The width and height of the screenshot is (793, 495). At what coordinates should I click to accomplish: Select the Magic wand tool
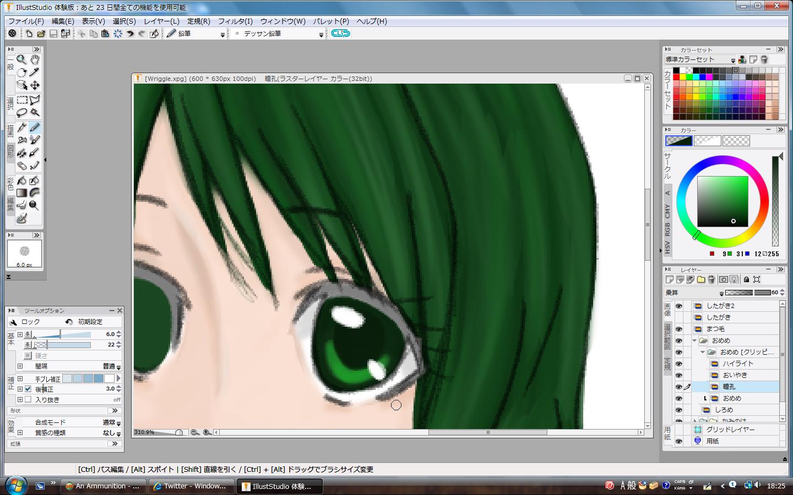coord(35,113)
